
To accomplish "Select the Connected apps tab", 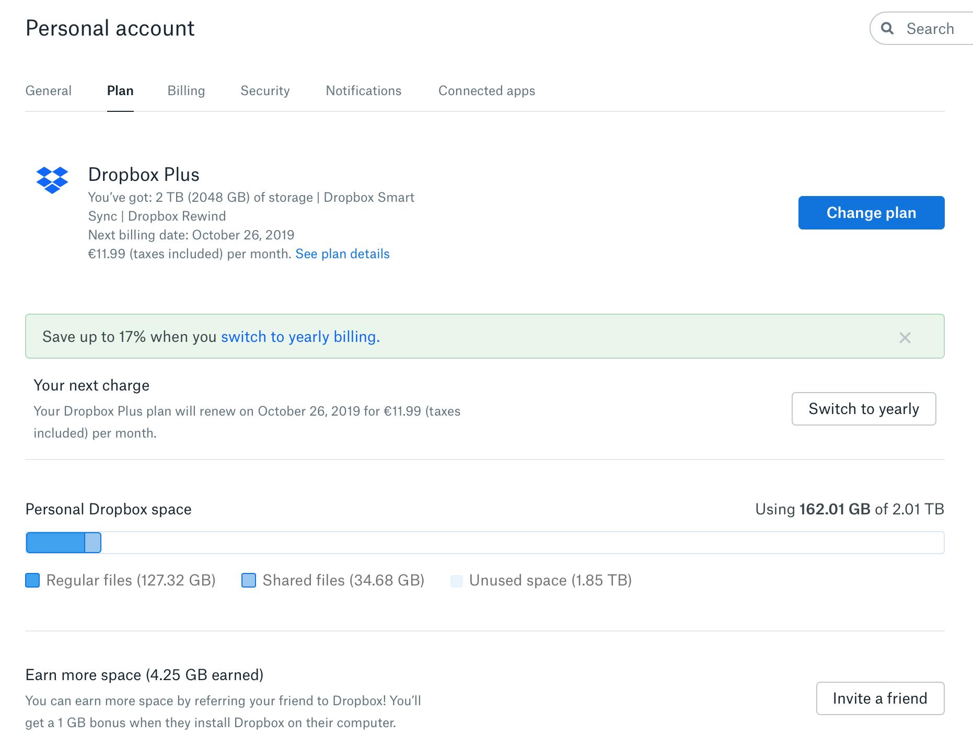I will point(487,91).
